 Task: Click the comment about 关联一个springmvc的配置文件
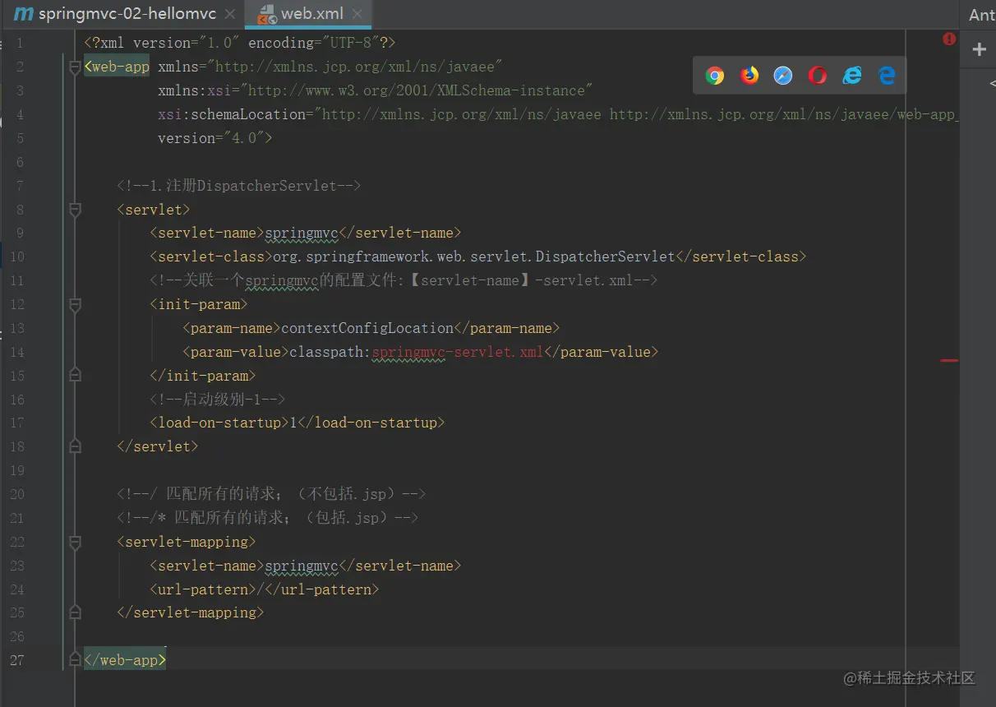[404, 280]
